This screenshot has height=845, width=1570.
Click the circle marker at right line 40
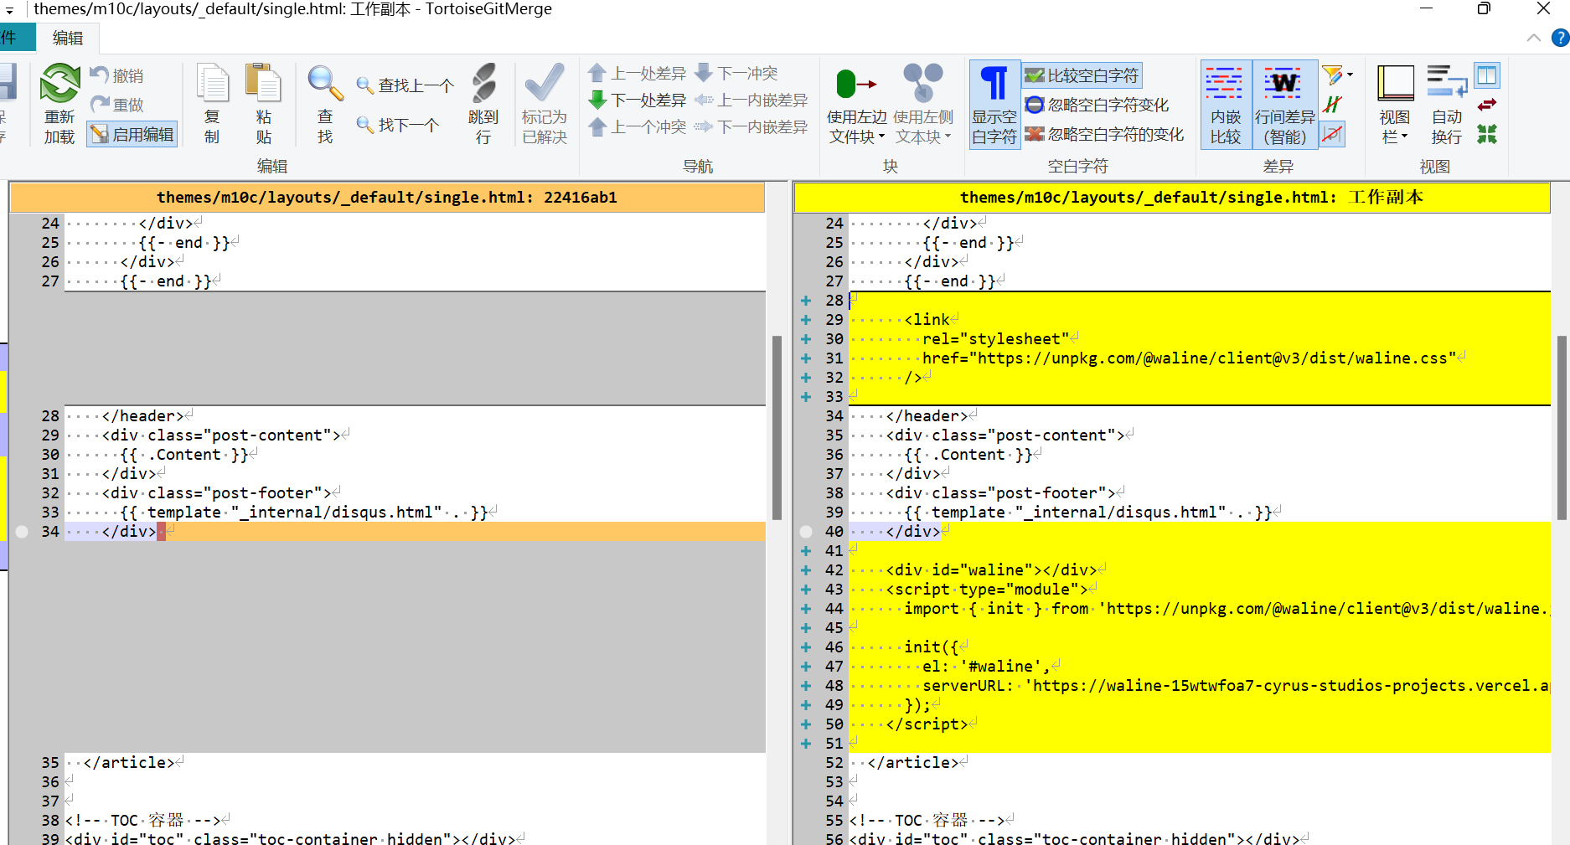[x=806, y=531]
